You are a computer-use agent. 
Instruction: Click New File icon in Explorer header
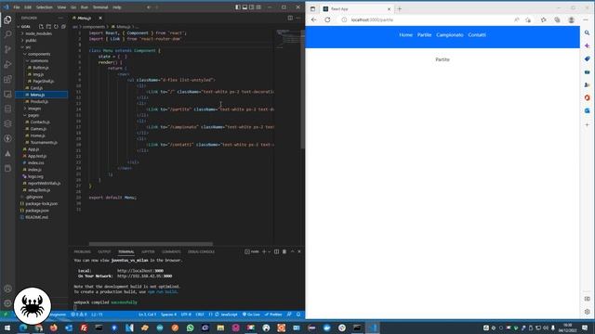[41, 27]
